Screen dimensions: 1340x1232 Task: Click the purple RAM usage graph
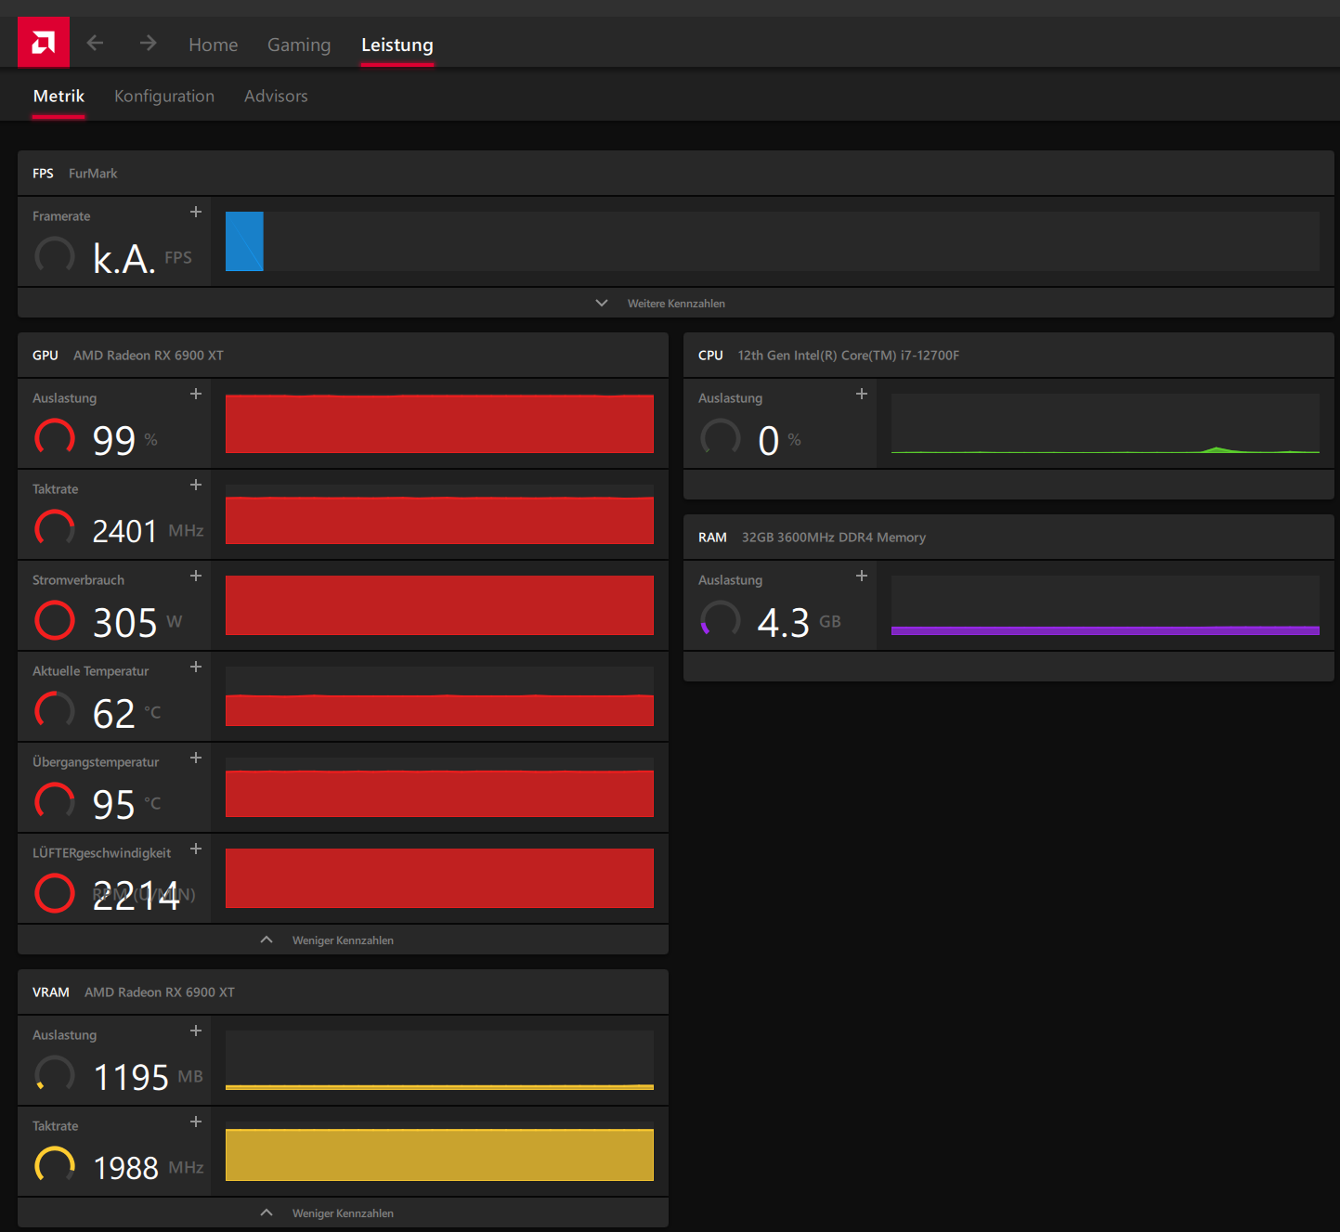click(x=1105, y=605)
